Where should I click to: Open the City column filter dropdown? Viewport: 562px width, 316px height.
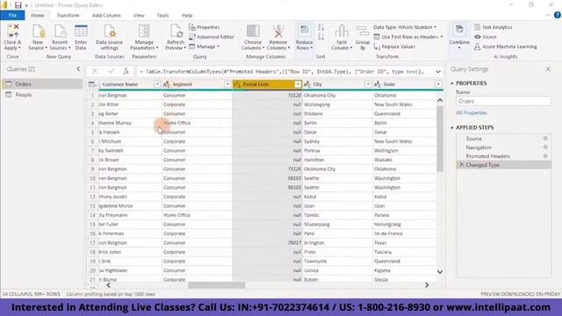tap(368, 84)
